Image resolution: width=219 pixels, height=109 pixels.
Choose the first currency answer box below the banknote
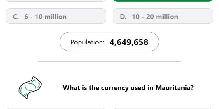[x=56, y=108]
